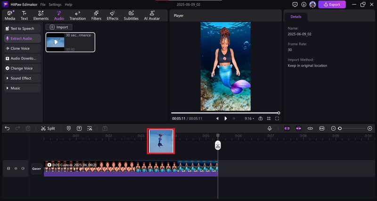Click the Import button
This screenshot has width=377, height=201.
(x=59, y=27)
